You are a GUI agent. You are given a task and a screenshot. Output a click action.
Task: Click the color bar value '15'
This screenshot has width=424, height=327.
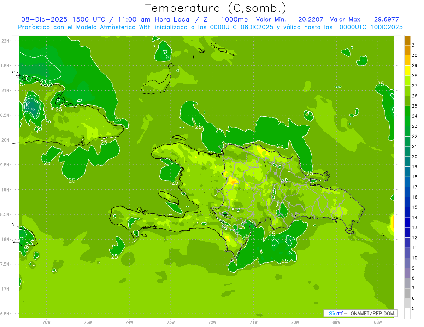coord(414,207)
